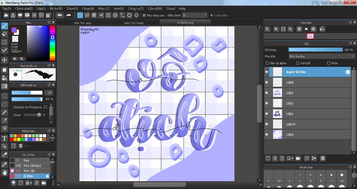Click the brush size value field 35
This screenshot has height=189, width=357.
[48, 93]
